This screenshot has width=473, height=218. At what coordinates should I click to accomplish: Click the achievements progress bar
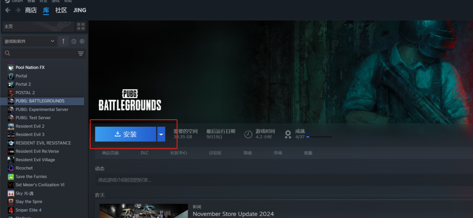(319, 137)
